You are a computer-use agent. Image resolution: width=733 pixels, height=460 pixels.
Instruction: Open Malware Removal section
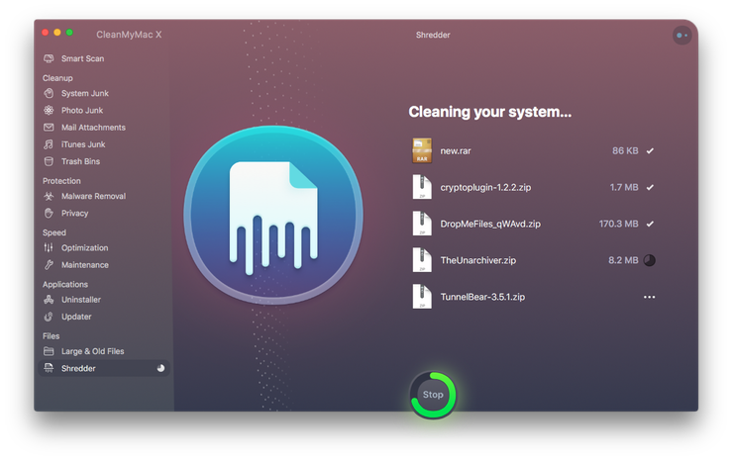93,196
